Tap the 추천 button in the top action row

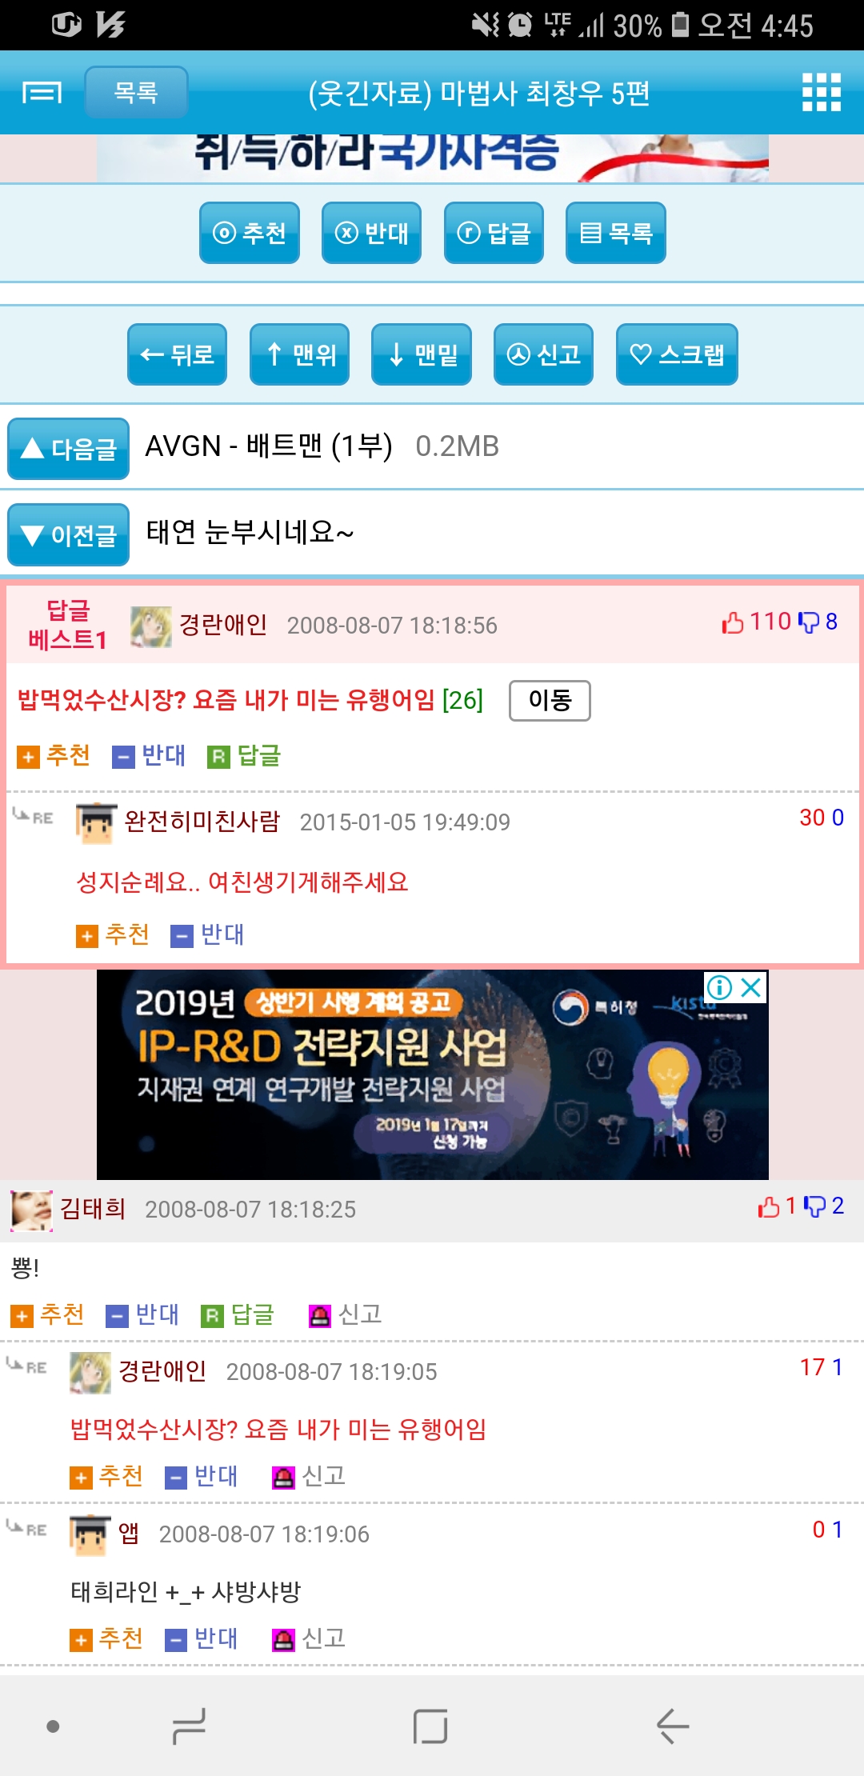(x=250, y=233)
